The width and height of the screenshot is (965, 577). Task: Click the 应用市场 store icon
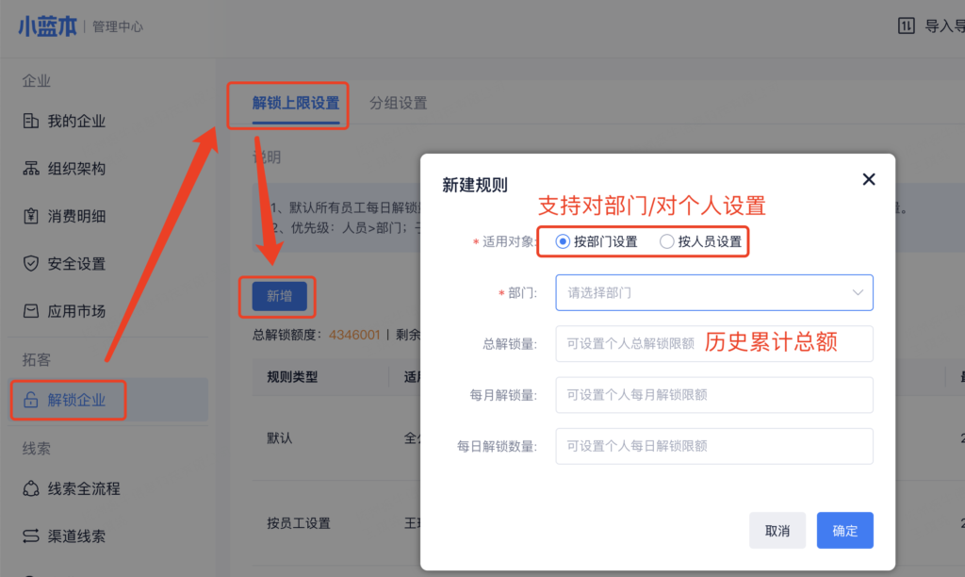click(x=30, y=311)
